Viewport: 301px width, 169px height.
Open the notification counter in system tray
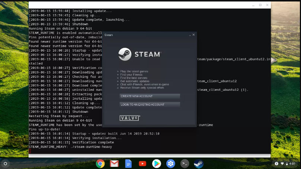[x=276, y=164]
